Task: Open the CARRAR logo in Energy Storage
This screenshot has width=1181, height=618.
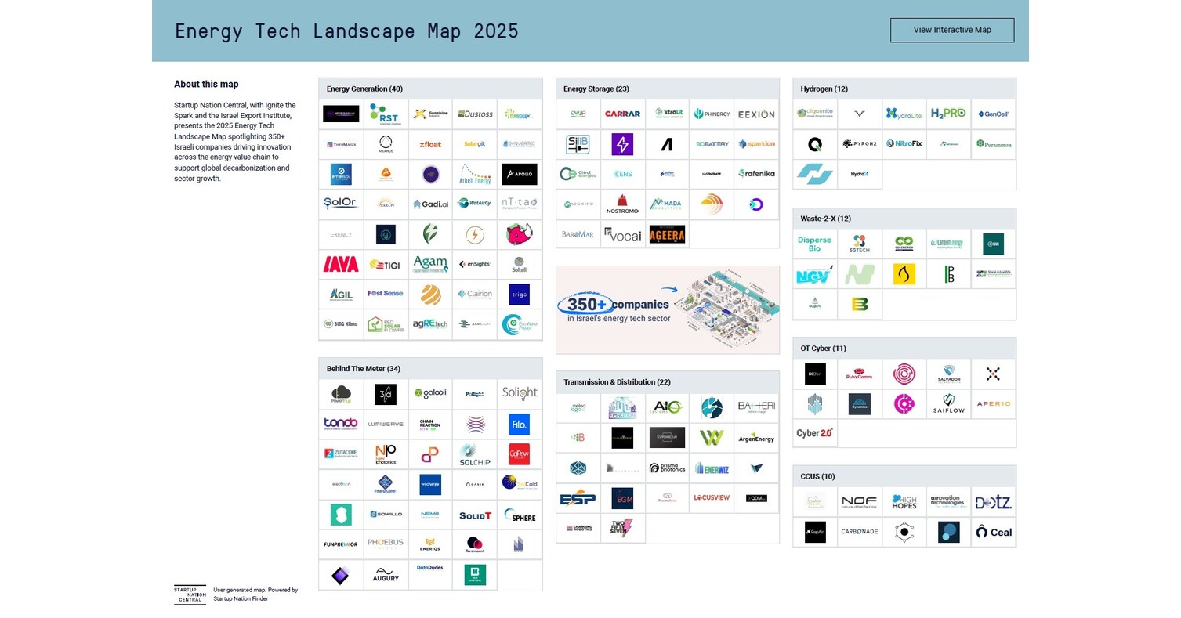Action: 622,114
